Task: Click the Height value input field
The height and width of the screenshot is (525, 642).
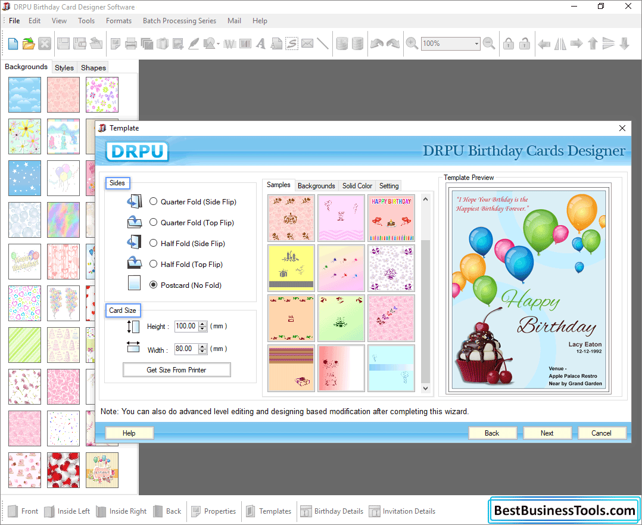Action: [186, 326]
